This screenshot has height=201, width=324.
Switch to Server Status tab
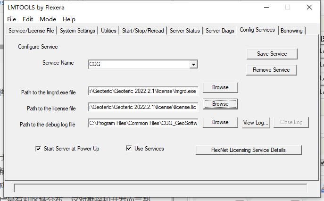click(185, 31)
